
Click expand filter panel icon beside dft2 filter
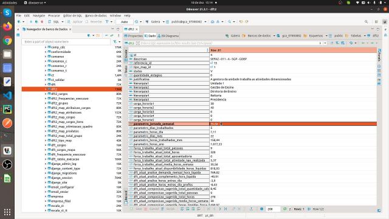pyautogui.click(x=138, y=43)
